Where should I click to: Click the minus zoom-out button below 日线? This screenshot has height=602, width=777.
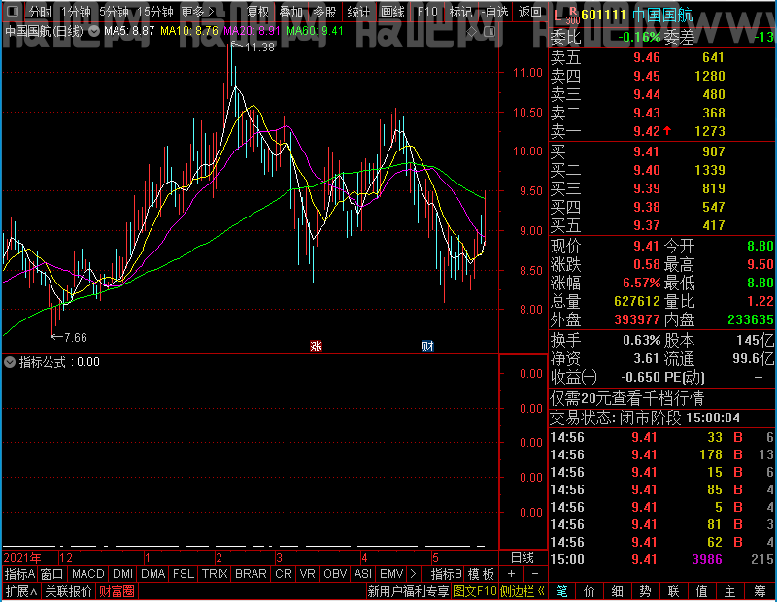pyautogui.click(x=535, y=574)
